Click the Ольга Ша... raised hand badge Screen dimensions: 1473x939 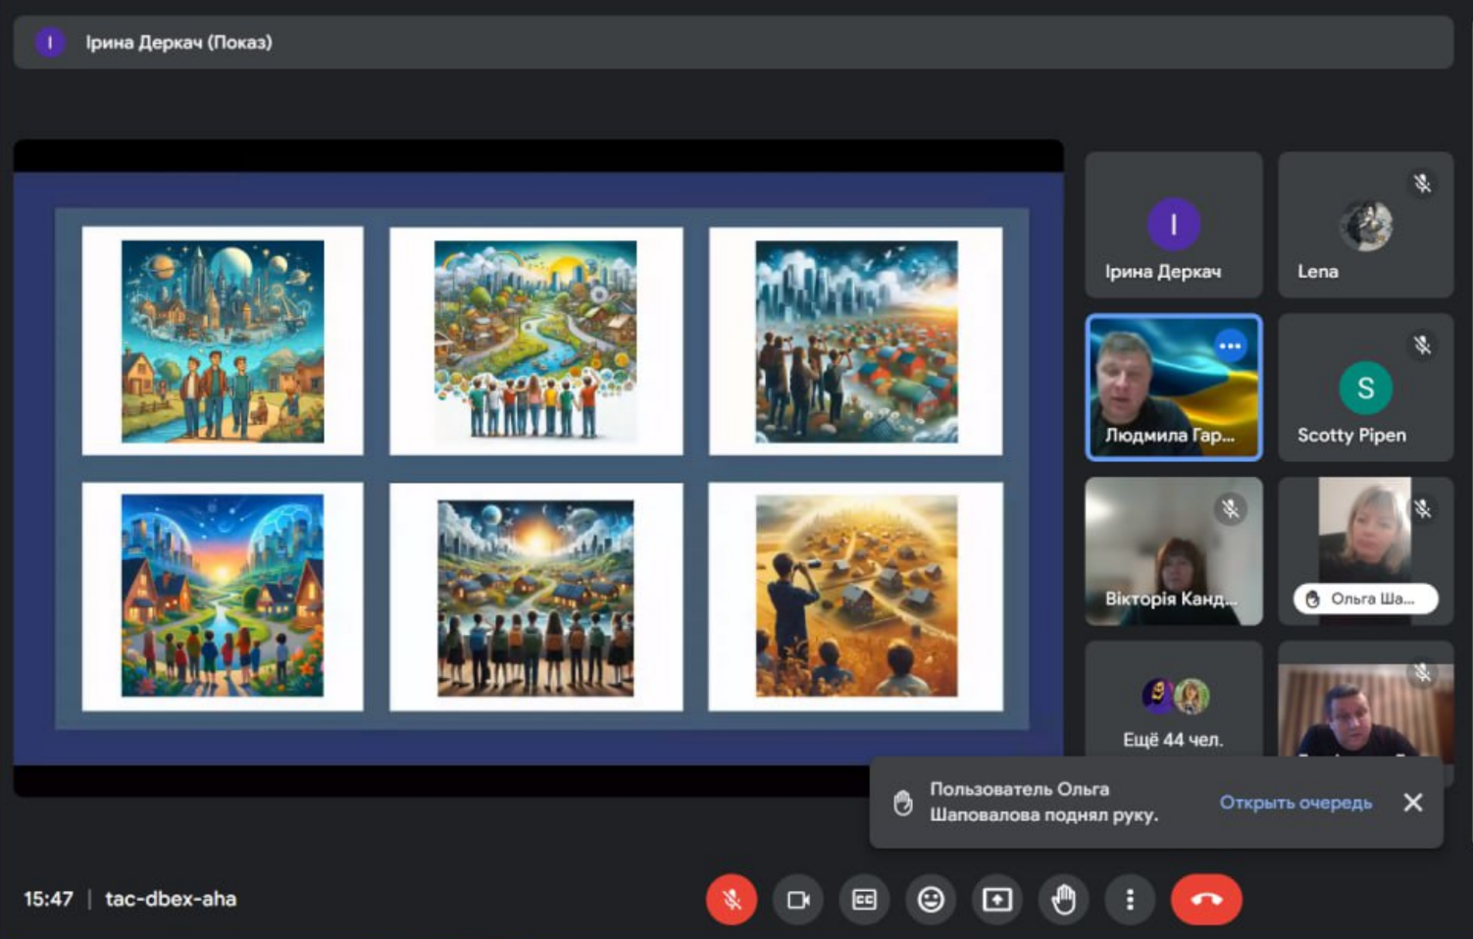(1364, 599)
